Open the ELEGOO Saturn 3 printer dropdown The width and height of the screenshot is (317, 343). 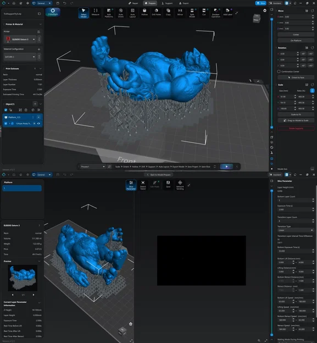tap(20, 40)
